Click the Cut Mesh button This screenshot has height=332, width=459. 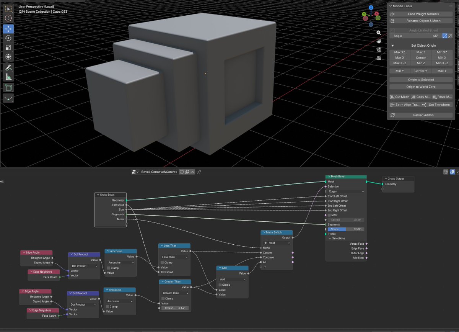tap(400, 97)
